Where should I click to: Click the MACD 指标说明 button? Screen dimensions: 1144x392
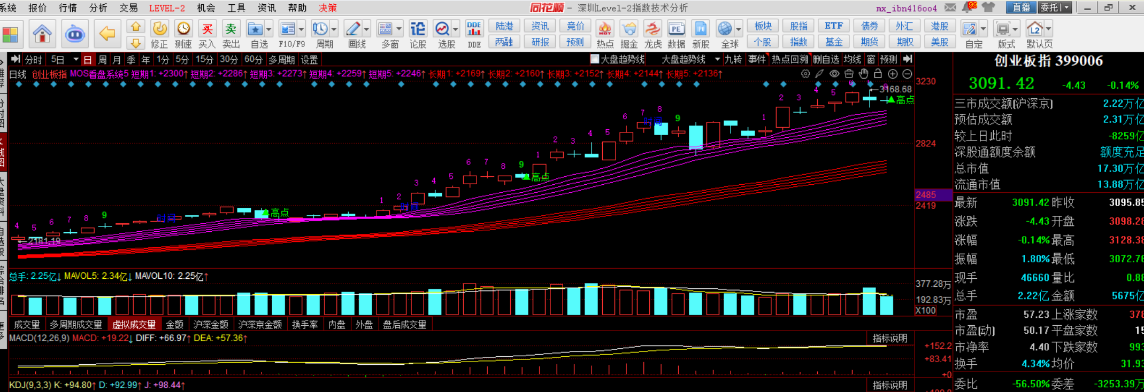(890, 338)
